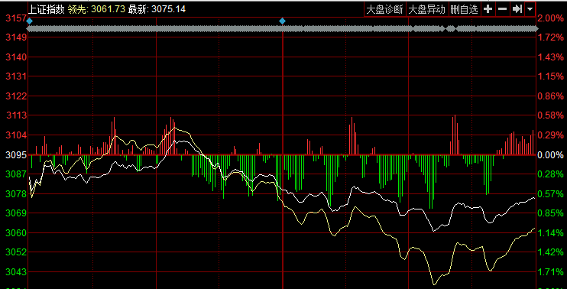This screenshot has width=567, height=289.
Task: Click the 上证指数 index title
Action: 46,9
